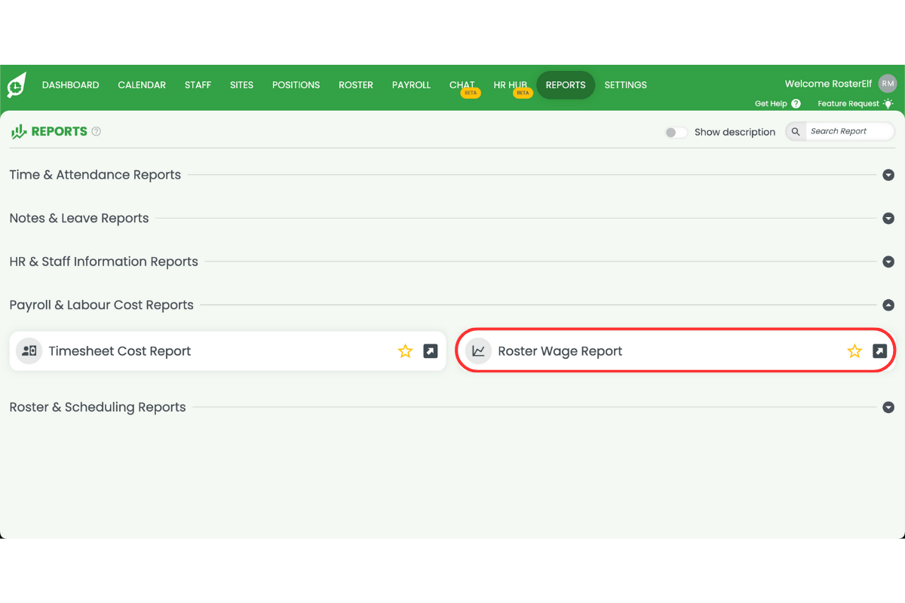Viewport: 905px width, 603px height.
Task: Click the RM profile avatar
Action: tap(887, 83)
